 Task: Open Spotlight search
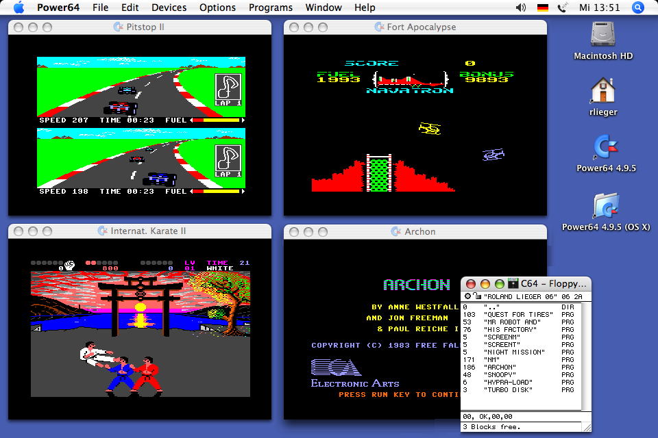pos(638,8)
